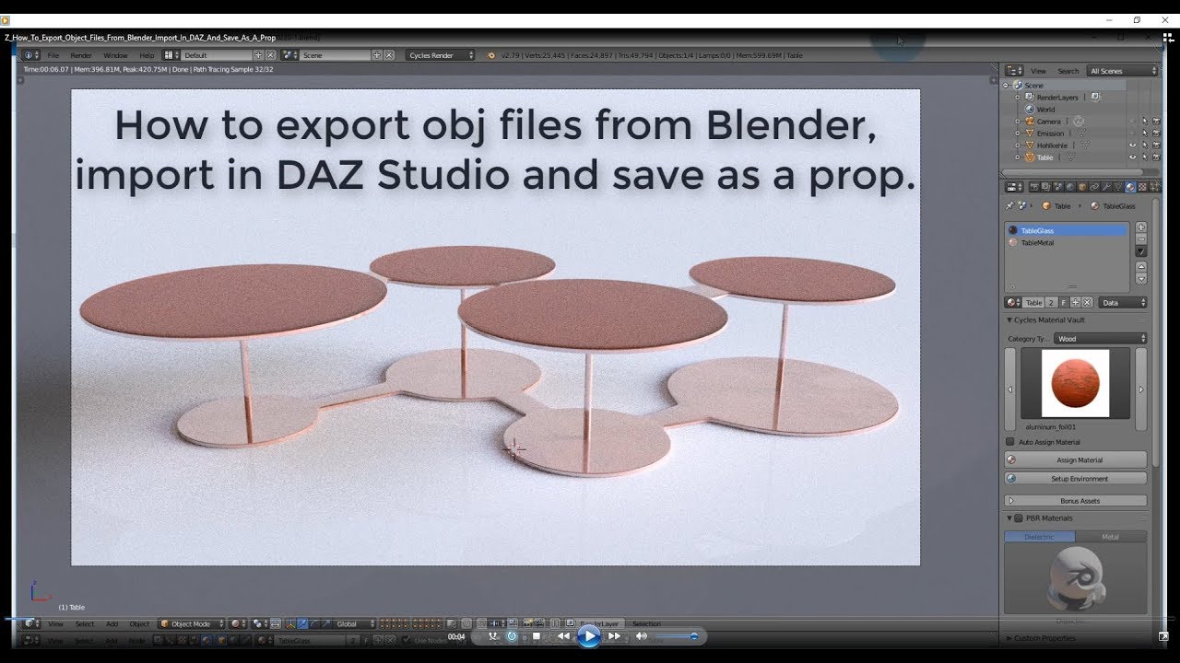Screen dimensions: 1180x663
Task: Expand the Table object in the outliner
Action: [x=1018, y=157]
